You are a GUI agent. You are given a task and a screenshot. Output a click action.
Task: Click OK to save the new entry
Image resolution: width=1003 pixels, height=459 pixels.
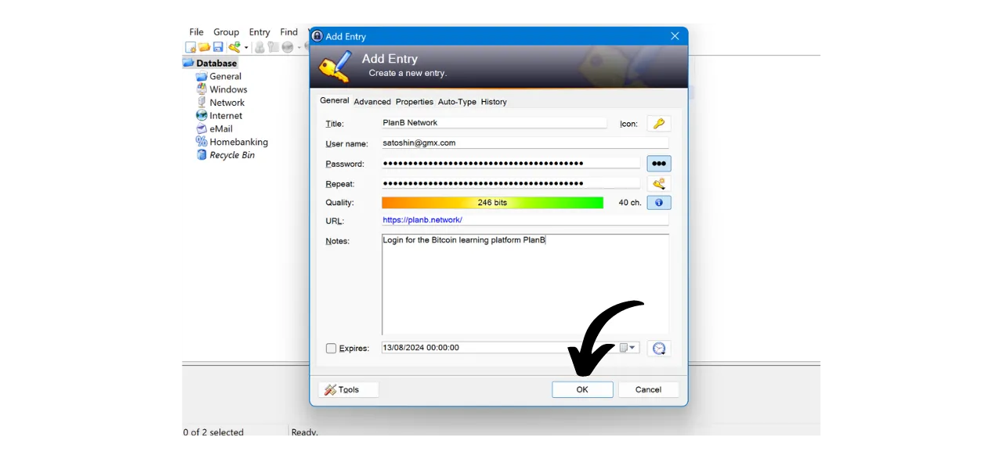click(x=581, y=389)
